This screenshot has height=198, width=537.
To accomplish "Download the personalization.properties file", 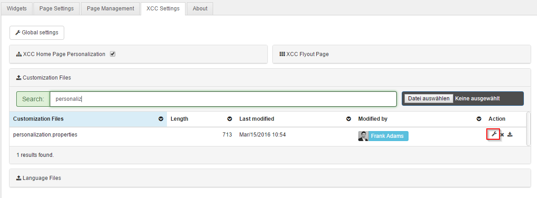I will [x=510, y=134].
